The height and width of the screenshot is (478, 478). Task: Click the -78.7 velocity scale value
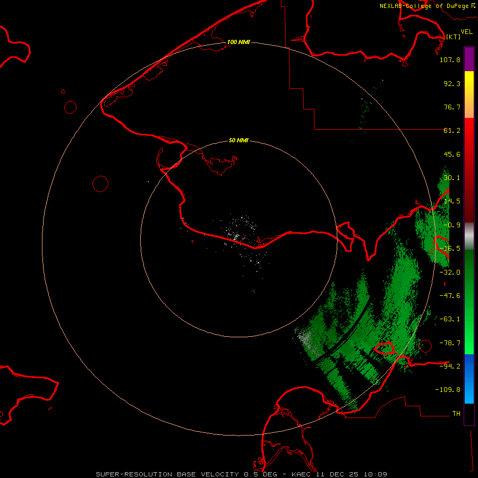point(450,343)
